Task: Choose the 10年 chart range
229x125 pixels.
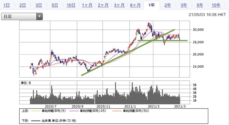Action: click(x=216, y=5)
